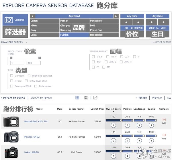The height and width of the screenshot is (160, 172).
Task: Switch to grid view icon
Action: (86, 97)
